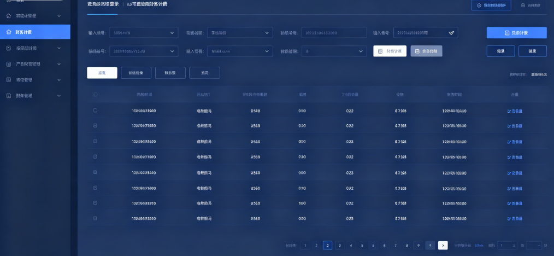This screenshot has width=554, height=256.
Task: Open the highlighted 财务计费 sidebar menu item
Action: (35, 32)
